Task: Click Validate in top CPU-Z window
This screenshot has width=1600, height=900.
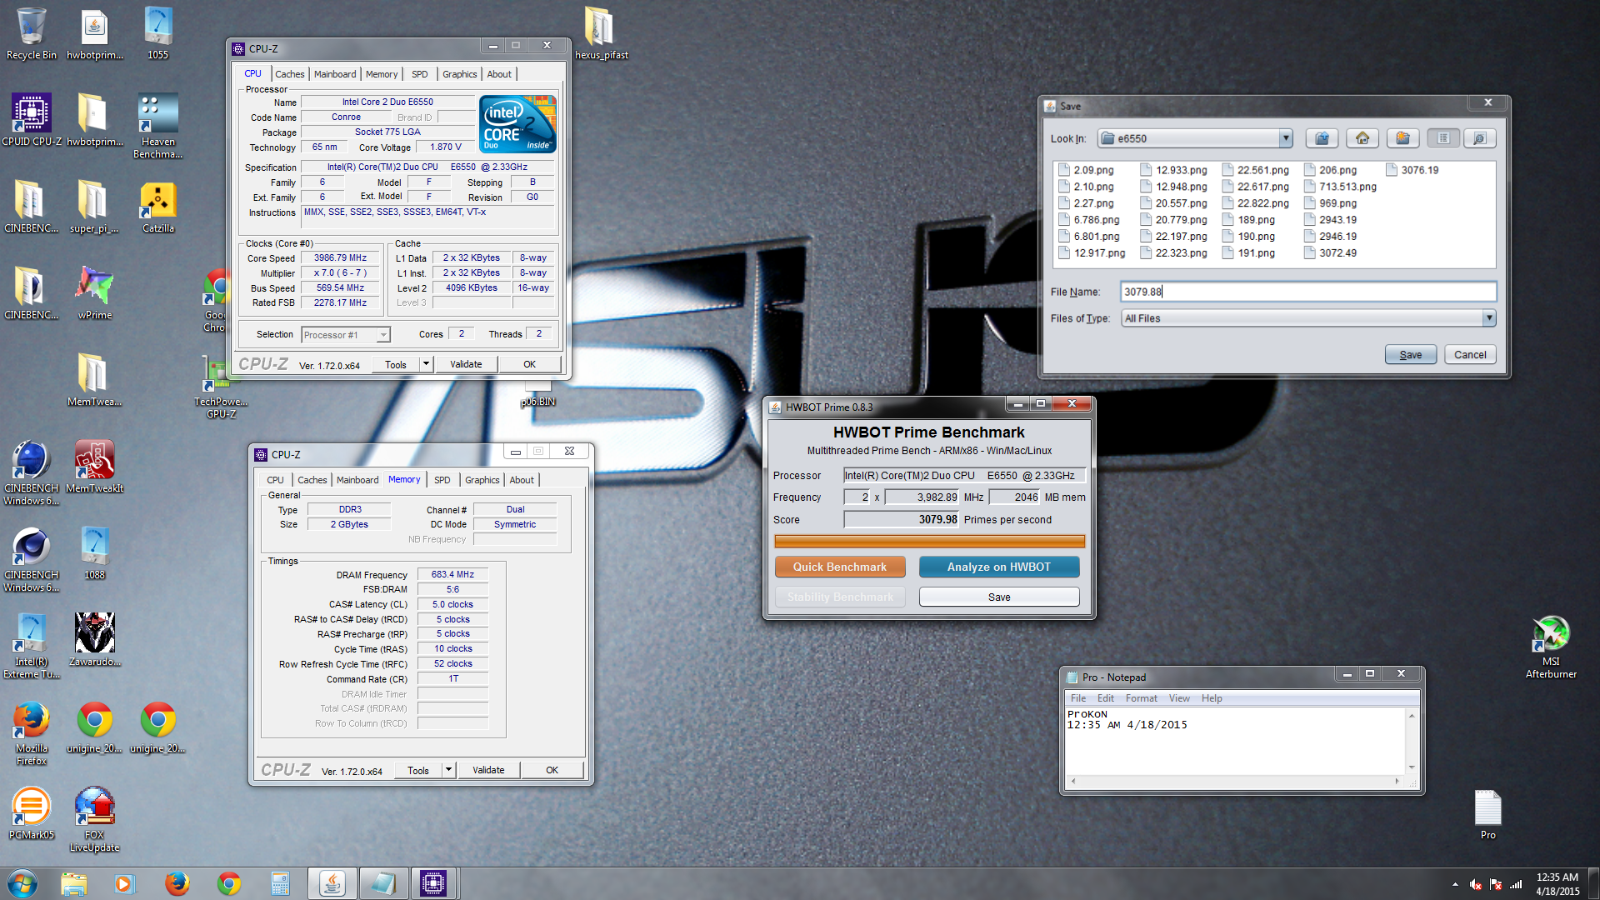Action: pos(466,364)
